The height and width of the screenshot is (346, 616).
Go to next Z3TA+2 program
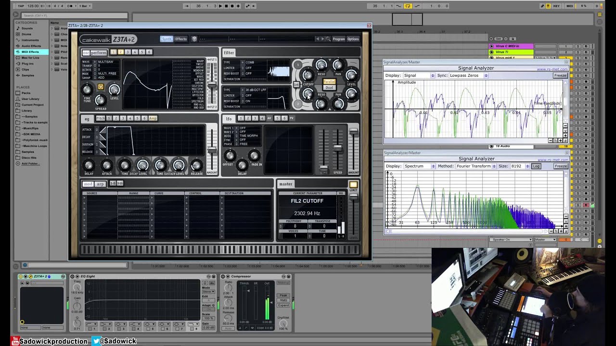click(322, 39)
